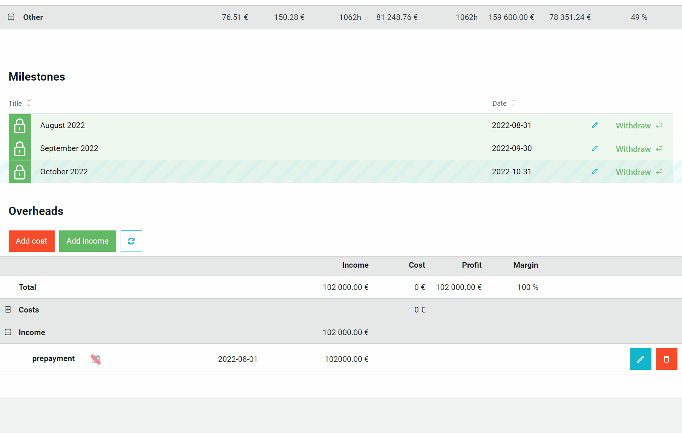
Task: Click the crossed-out calendar icon beside prepayment
Action: tap(96, 359)
